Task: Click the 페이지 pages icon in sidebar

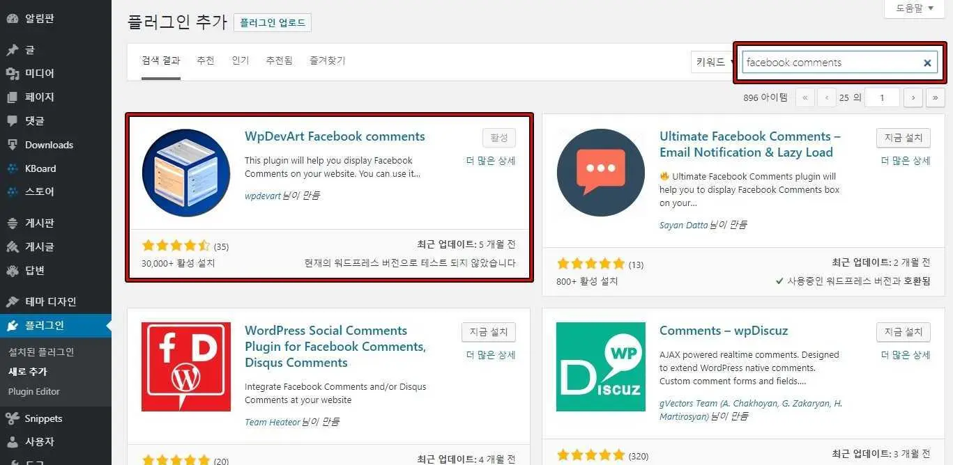Action: coord(13,97)
